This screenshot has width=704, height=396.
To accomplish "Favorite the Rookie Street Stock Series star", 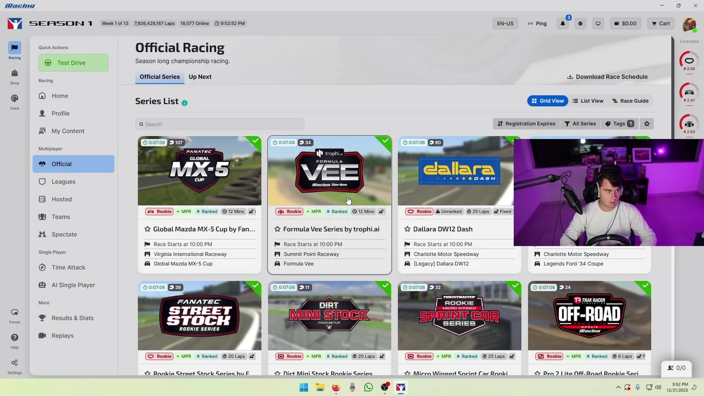I will coord(147,374).
